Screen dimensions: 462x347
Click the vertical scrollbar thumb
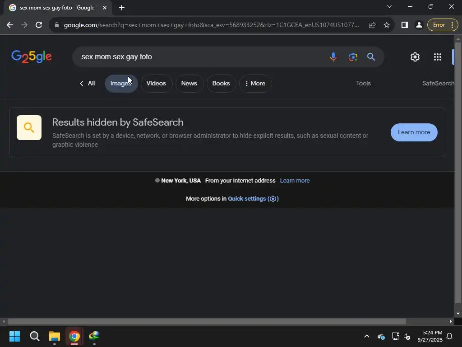pyautogui.click(x=458, y=173)
